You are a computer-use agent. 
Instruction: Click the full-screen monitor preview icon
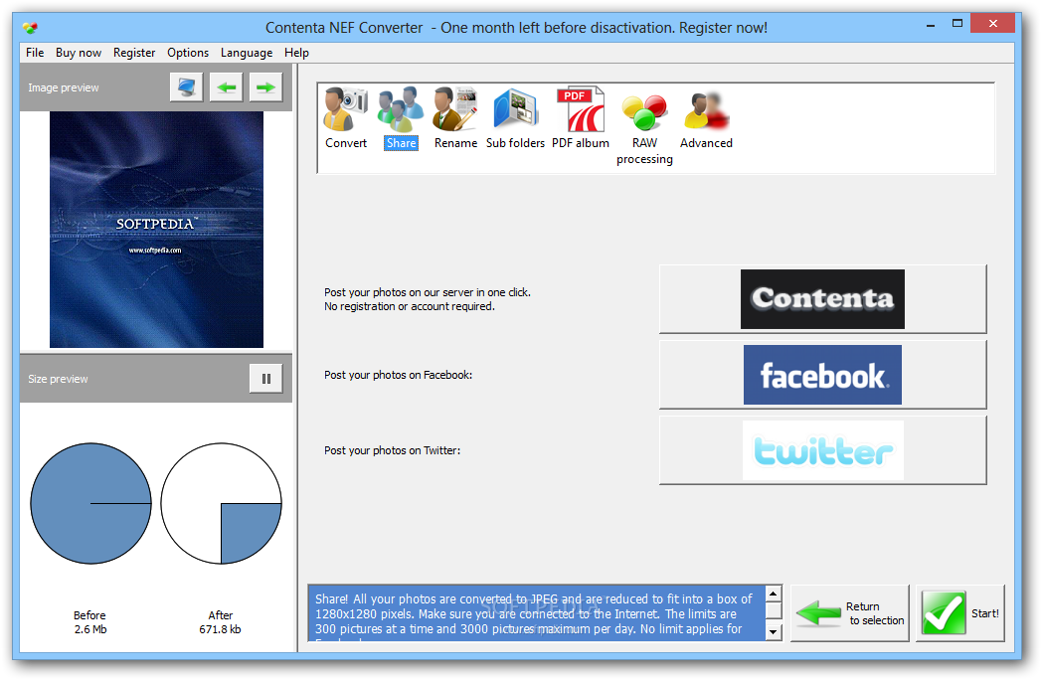pyautogui.click(x=186, y=87)
